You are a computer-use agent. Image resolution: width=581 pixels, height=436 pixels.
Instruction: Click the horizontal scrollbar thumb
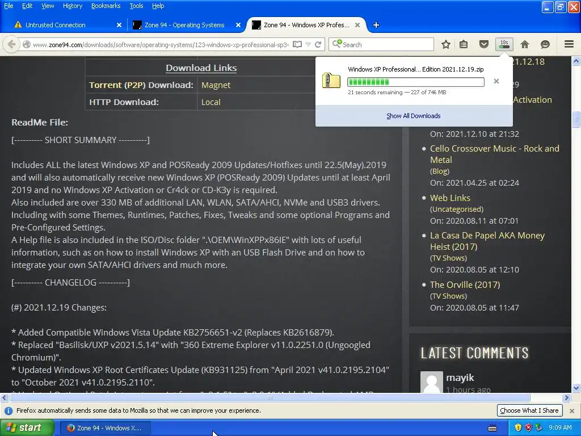coord(270,398)
